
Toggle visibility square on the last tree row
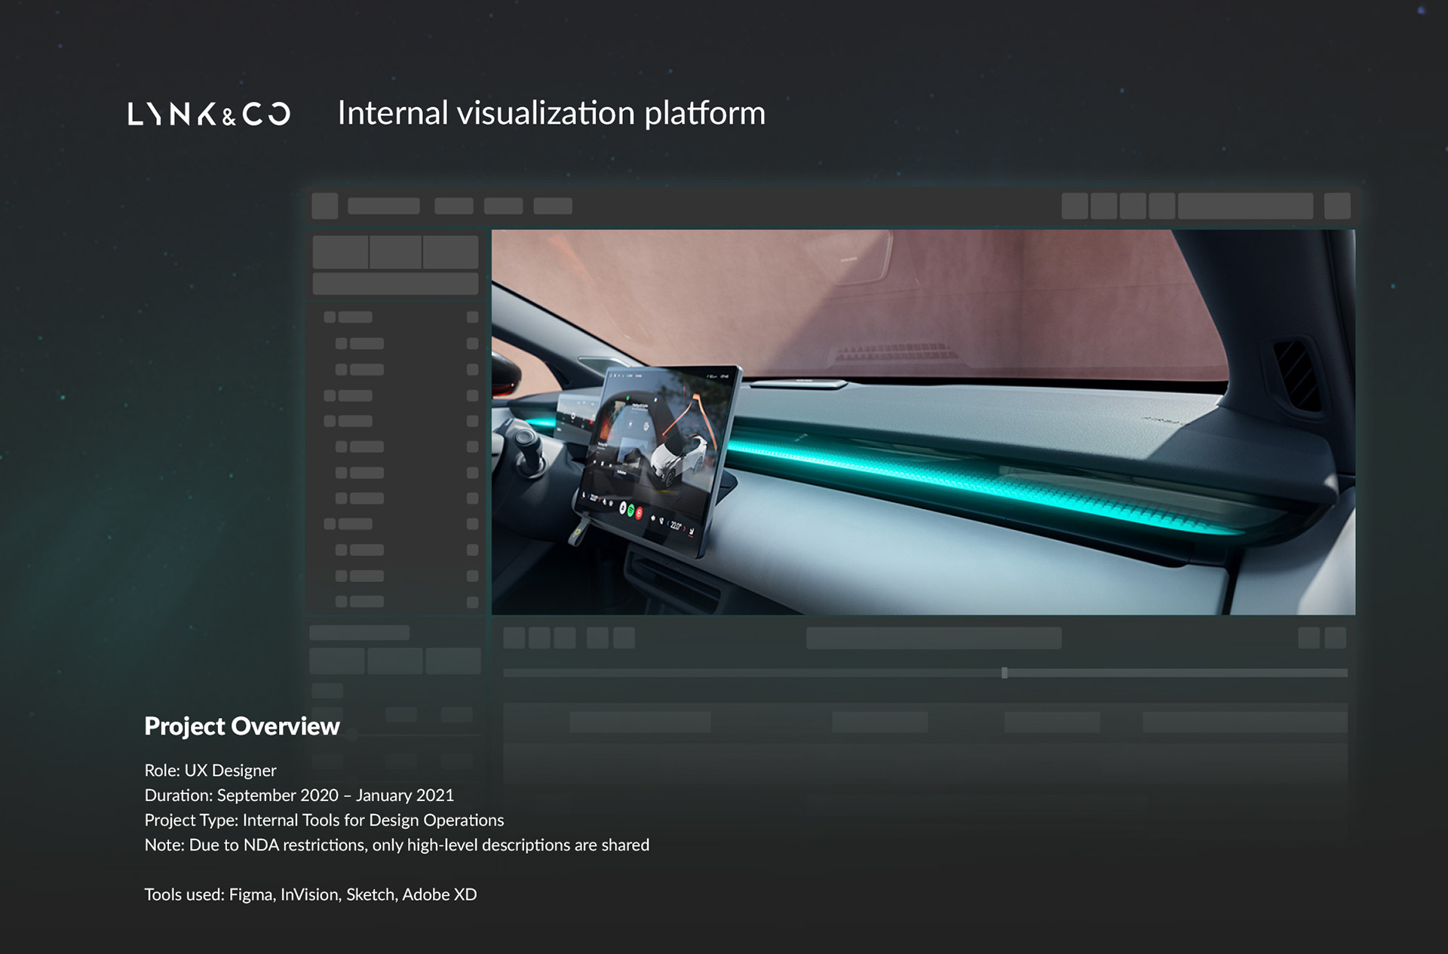(x=472, y=602)
